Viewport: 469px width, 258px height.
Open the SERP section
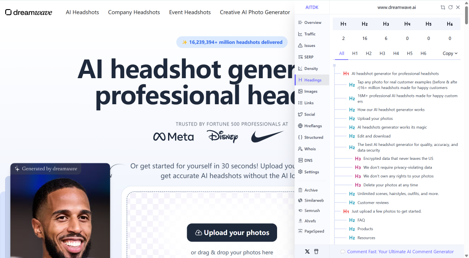306,57
